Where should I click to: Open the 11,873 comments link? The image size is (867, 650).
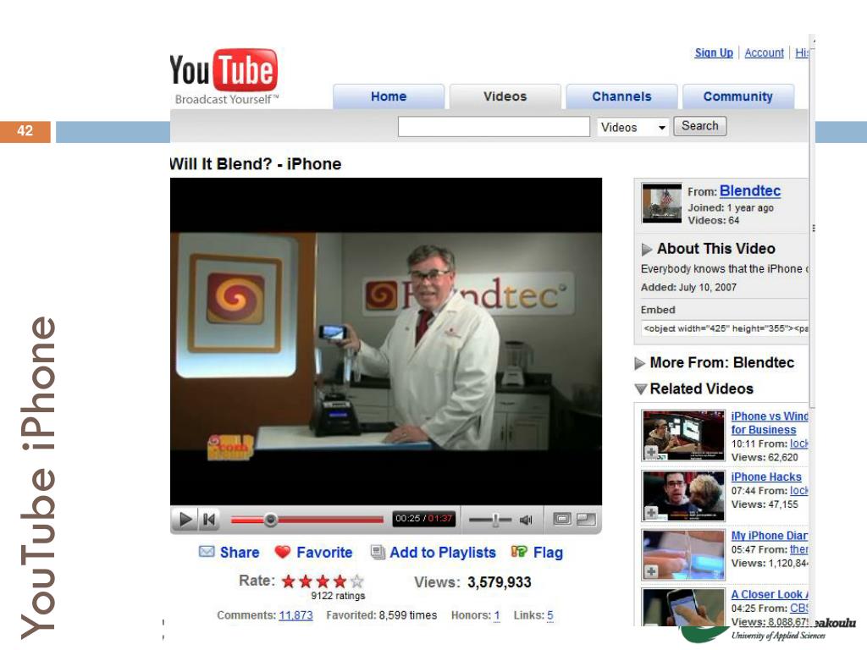[x=295, y=615]
